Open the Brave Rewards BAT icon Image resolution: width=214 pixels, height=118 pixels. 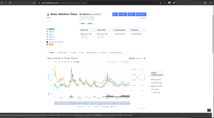point(174,3)
